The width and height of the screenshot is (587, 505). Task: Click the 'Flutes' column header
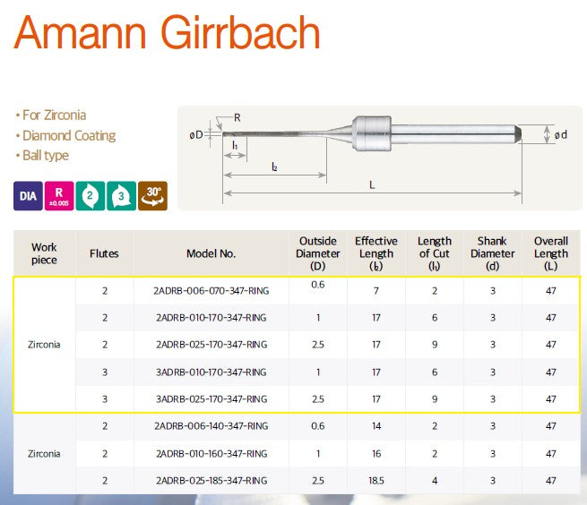(x=104, y=253)
